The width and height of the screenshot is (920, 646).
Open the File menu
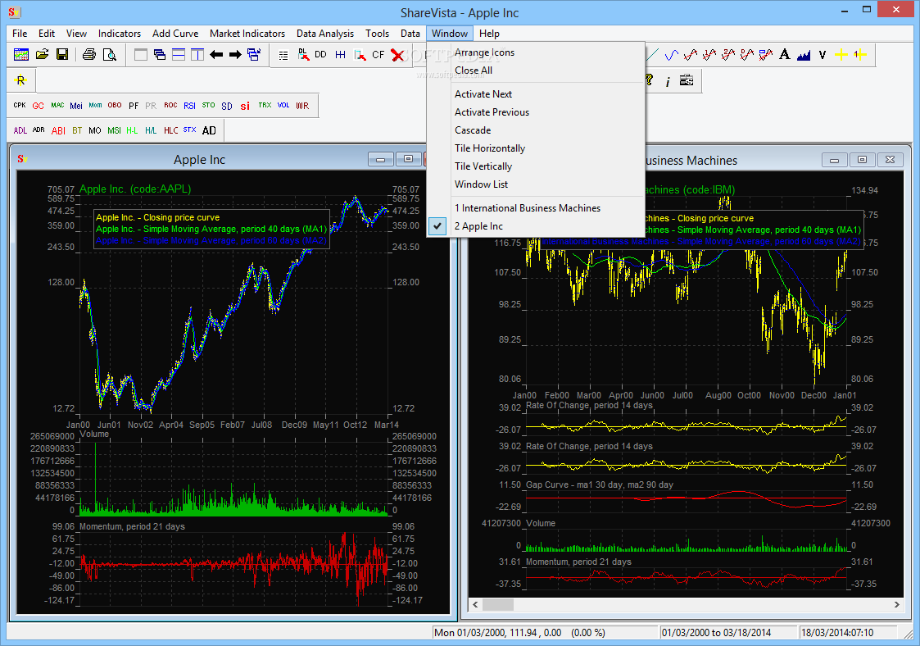coord(20,34)
